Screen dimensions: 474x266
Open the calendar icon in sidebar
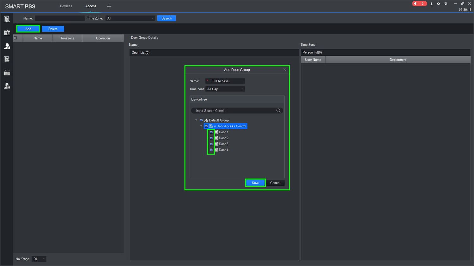point(7,73)
